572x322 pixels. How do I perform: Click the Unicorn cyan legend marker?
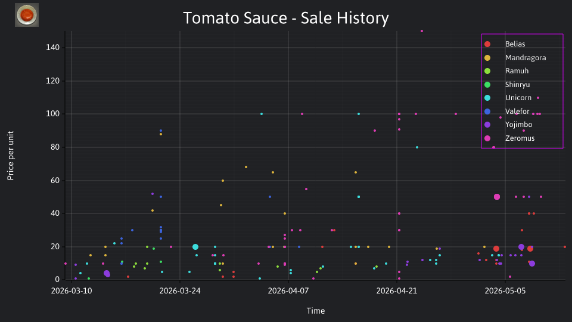pos(487,98)
